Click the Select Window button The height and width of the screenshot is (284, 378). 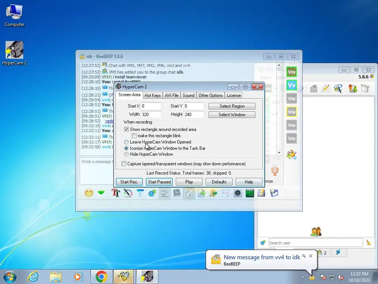[x=232, y=115]
